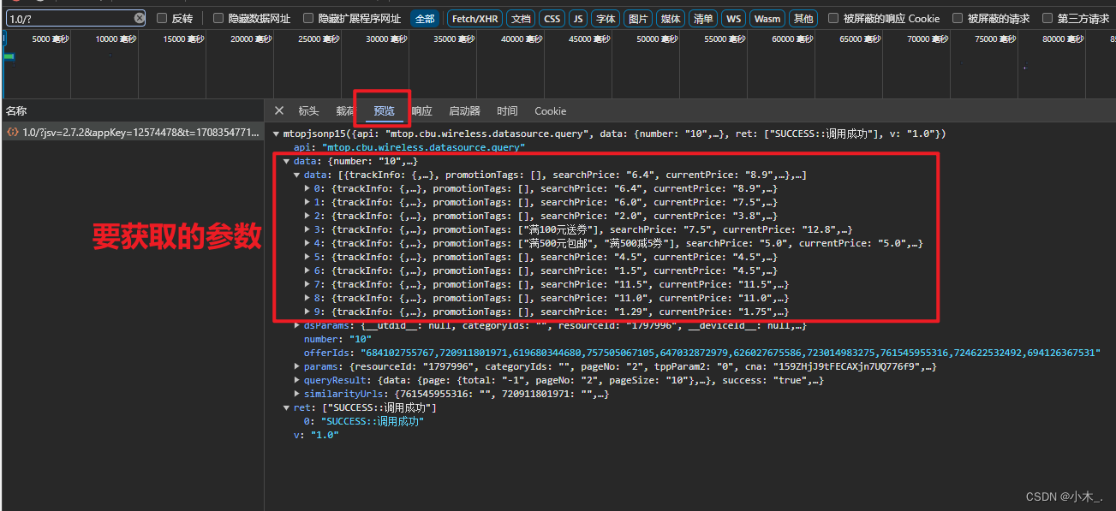Collapse the data object node

click(x=286, y=160)
